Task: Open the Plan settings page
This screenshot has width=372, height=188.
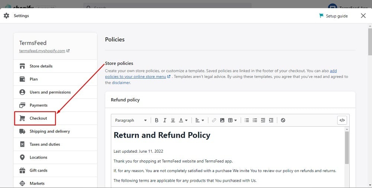Action: coord(55,79)
